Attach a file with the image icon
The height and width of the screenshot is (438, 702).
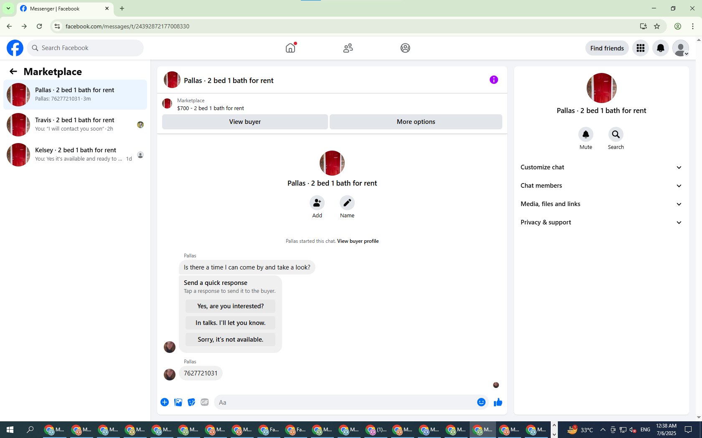click(178, 402)
